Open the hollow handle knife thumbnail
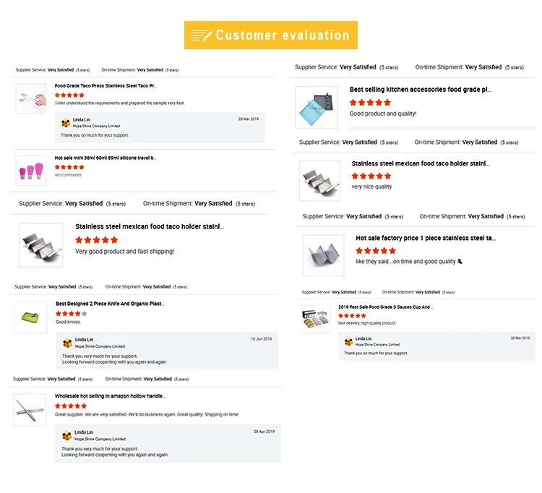The image size is (542, 493). pos(30,409)
